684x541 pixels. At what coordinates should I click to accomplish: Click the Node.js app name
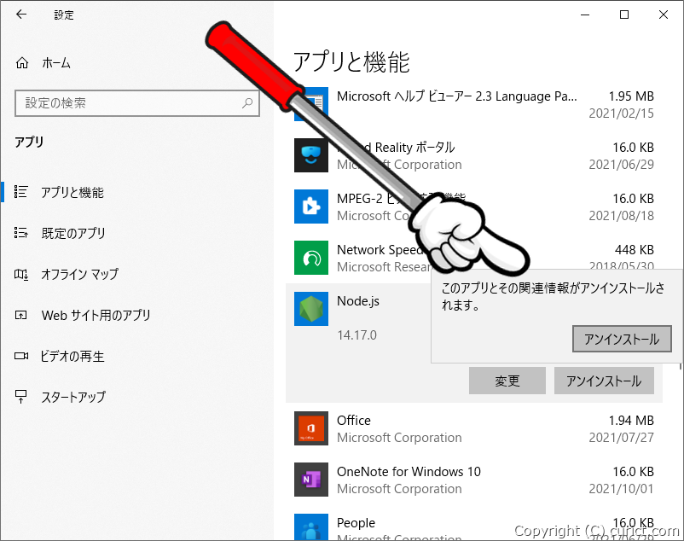[x=358, y=301]
